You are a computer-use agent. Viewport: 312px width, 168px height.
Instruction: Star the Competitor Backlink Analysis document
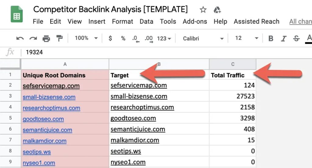point(203,9)
